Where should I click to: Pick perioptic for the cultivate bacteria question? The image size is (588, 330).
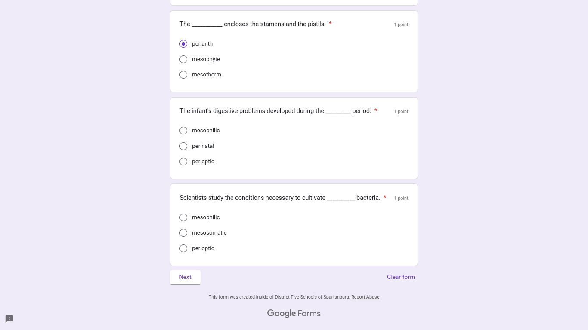pyautogui.click(x=183, y=248)
